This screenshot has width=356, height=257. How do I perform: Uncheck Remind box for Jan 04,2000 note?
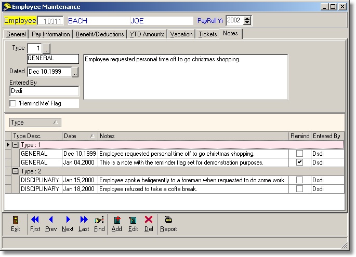(x=299, y=163)
